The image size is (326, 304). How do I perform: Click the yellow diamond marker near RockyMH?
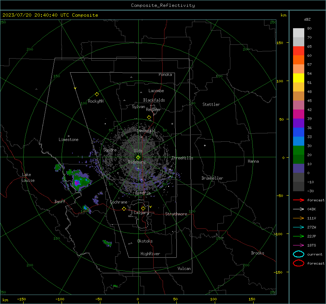(x=97, y=94)
